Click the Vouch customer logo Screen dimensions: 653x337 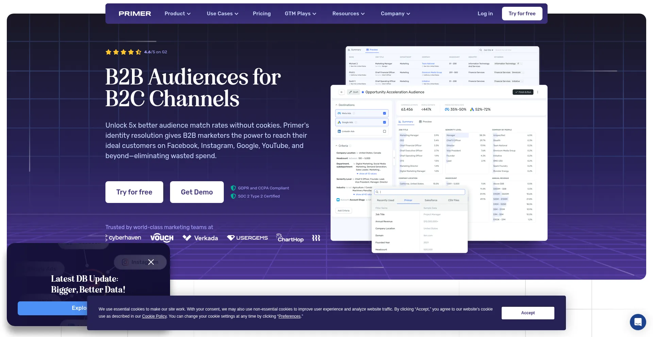pos(162,238)
